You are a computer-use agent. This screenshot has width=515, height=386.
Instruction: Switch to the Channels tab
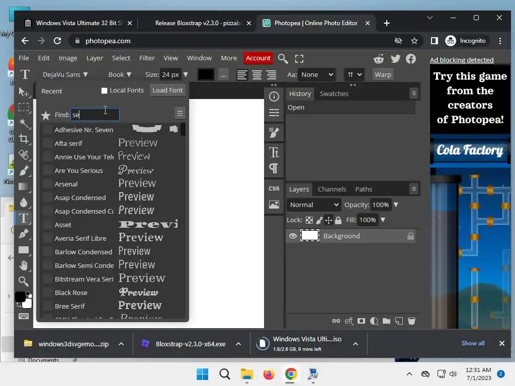[332, 189]
